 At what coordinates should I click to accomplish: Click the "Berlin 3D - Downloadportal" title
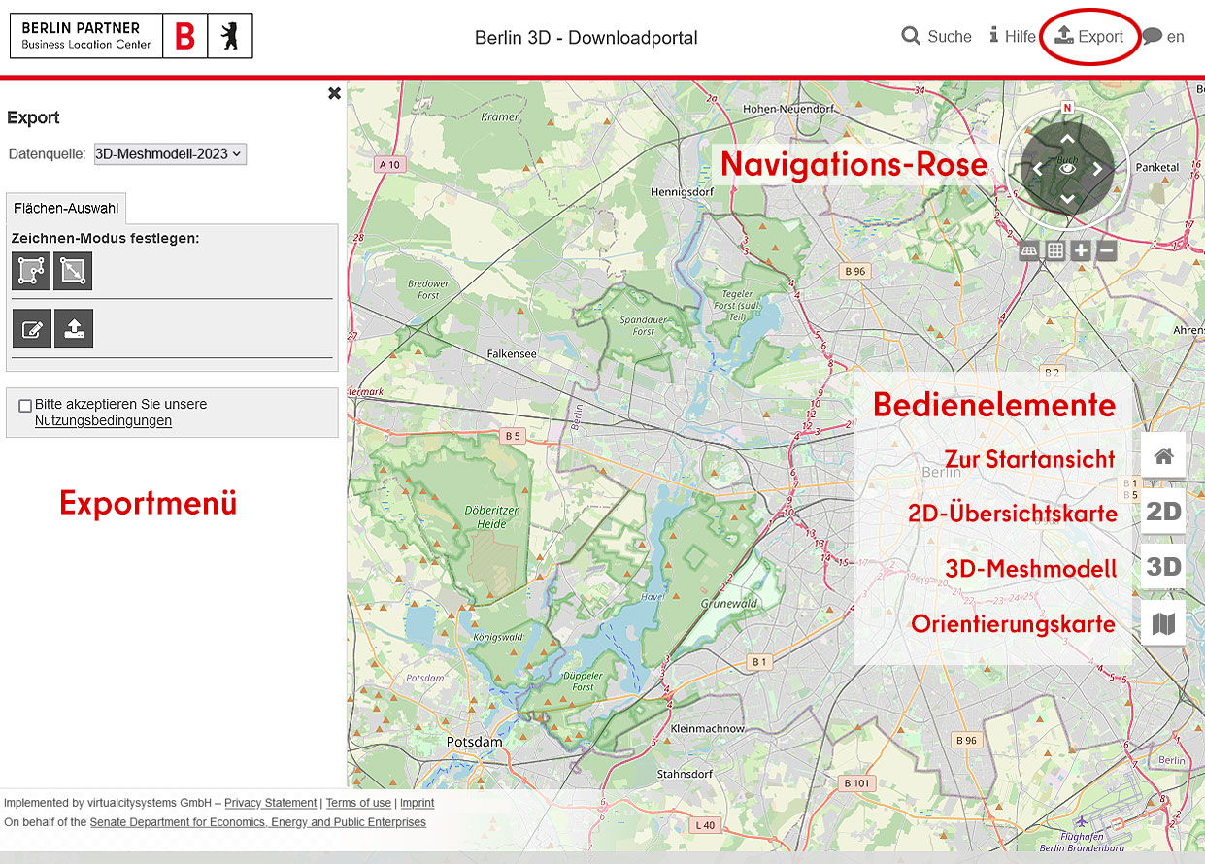(x=586, y=38)
